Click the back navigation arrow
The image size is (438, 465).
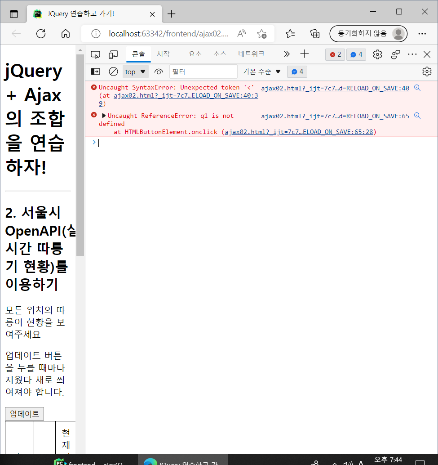[x=16, y=34]
